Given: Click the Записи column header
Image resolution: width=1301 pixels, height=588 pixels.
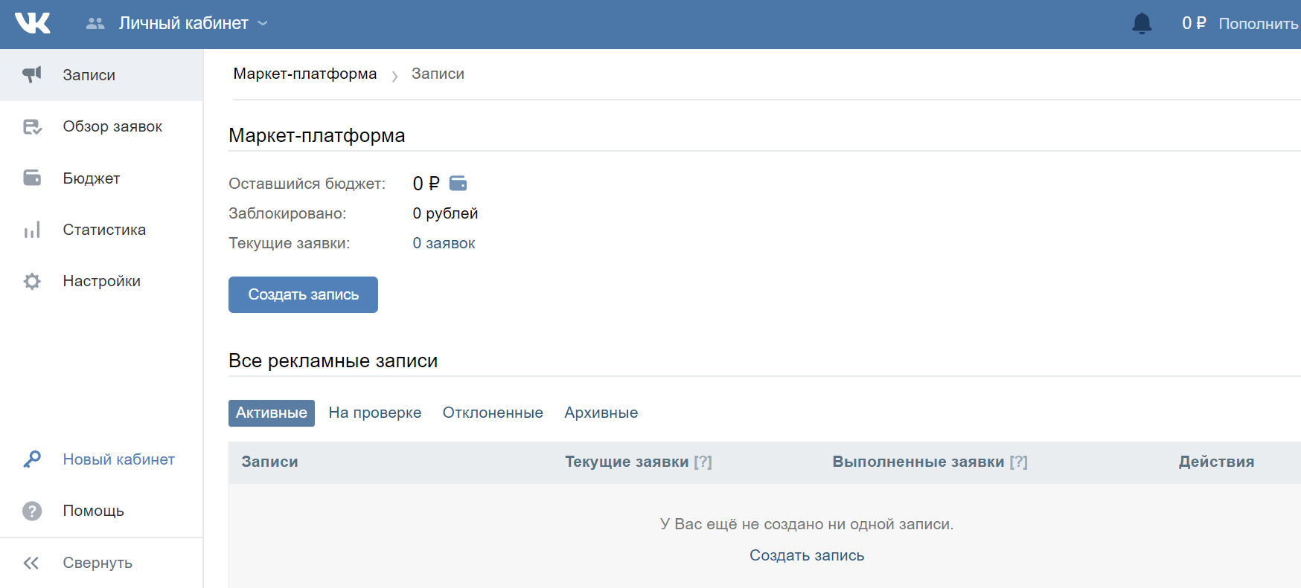Looking at the screenshot, I should click(269, 462).
